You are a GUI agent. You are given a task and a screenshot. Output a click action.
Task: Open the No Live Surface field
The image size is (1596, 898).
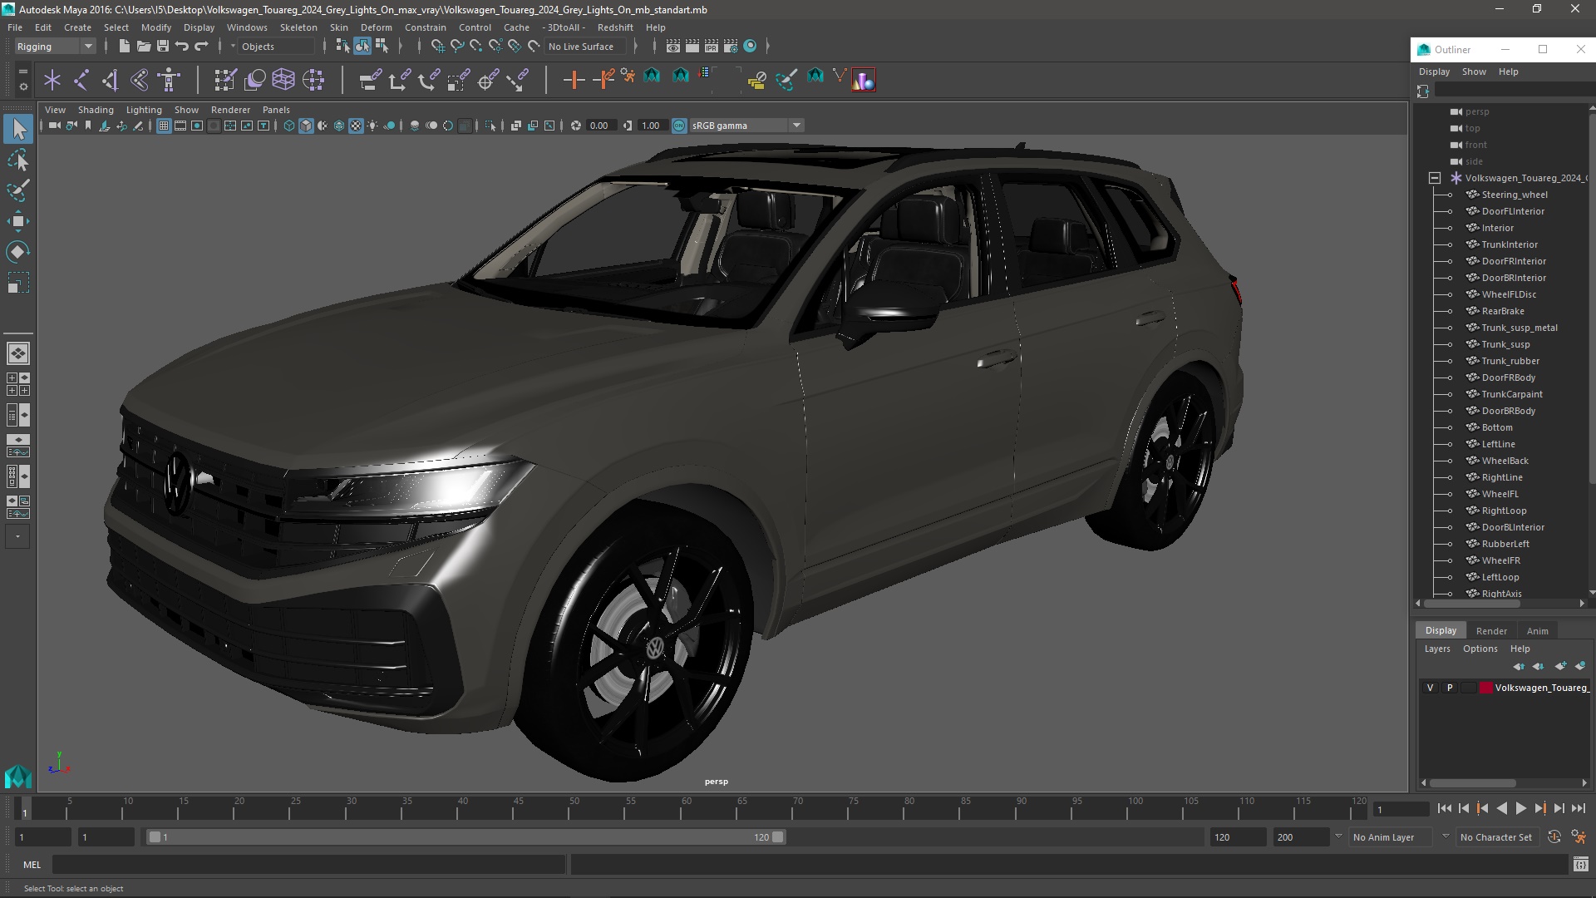pyautogui.click(x=585, y=47)
